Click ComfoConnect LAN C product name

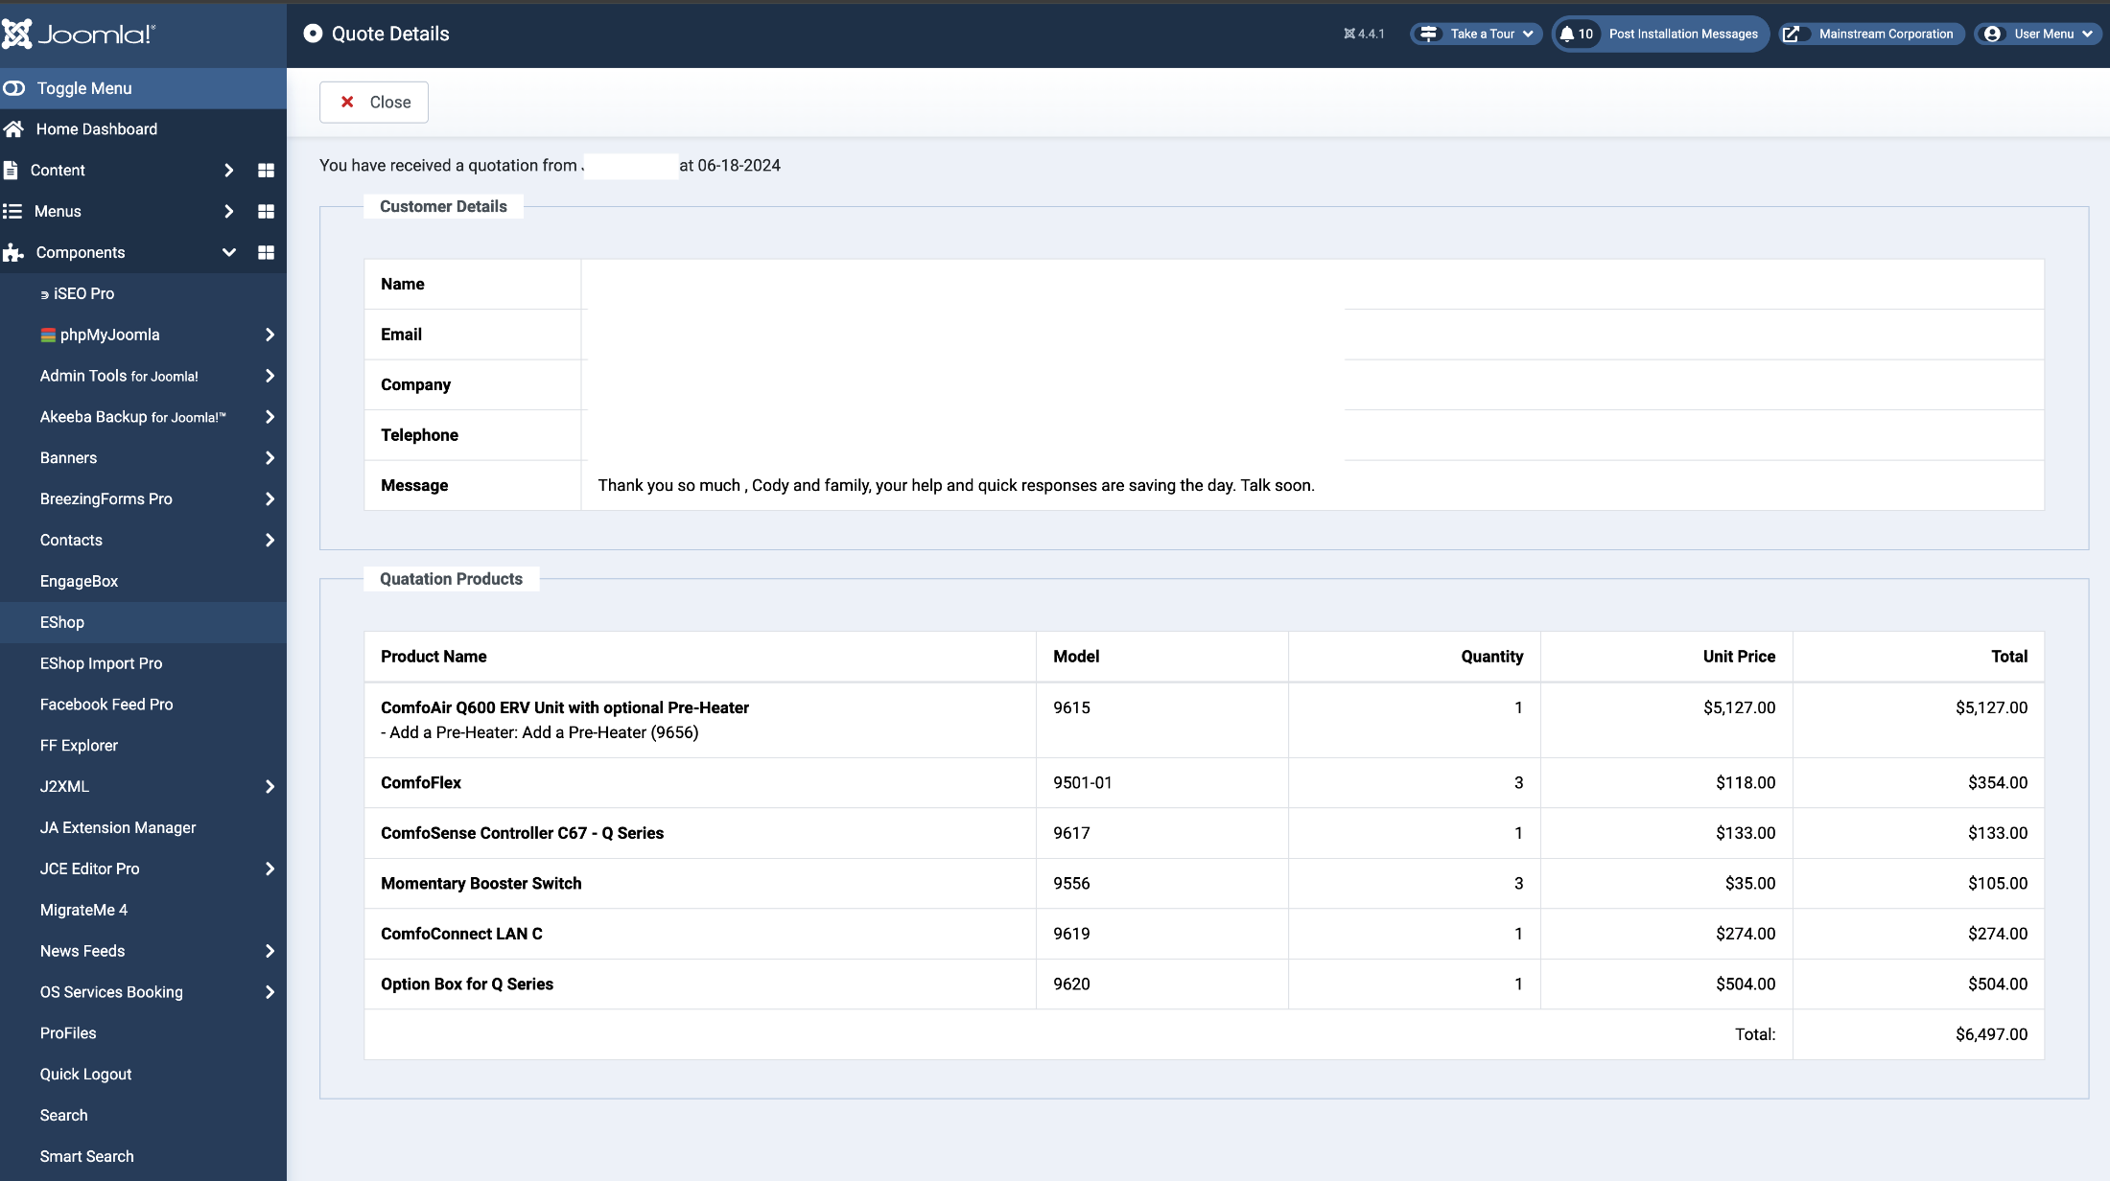[x=461, y=935]
